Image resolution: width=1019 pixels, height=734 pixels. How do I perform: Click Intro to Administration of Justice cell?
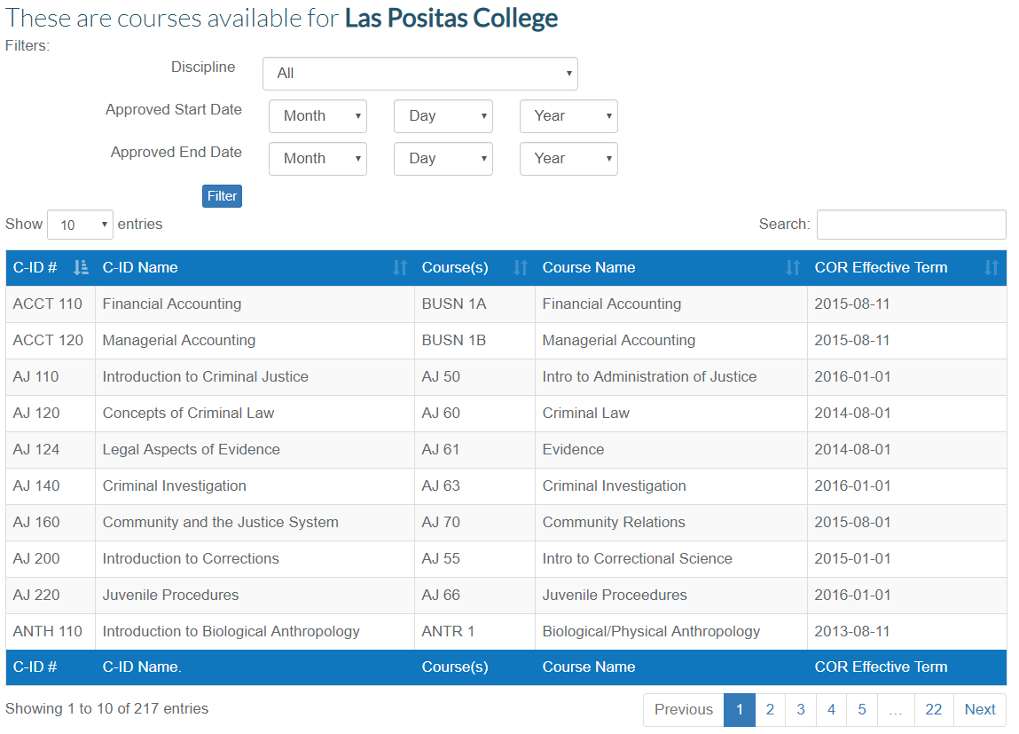click(x=671, y=377)
